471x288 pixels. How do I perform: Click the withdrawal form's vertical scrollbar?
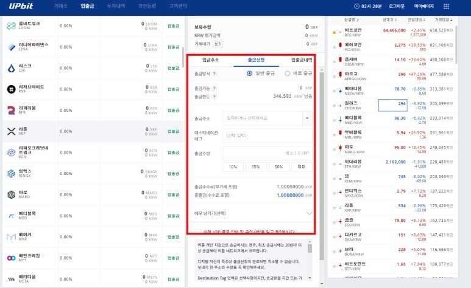click(322, 166)
